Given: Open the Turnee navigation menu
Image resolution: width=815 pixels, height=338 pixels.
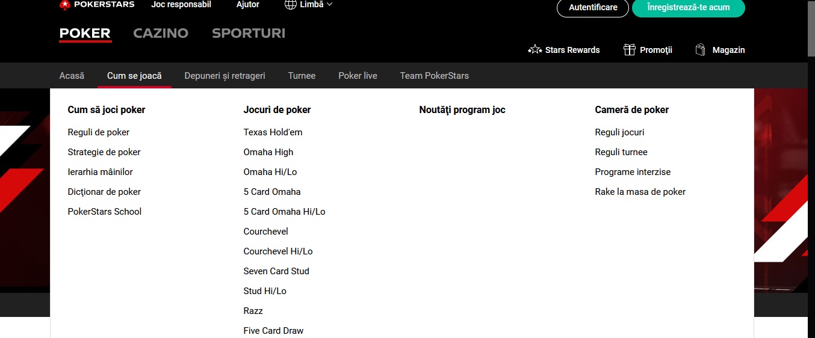Looking at the screenshot, I should (x=302, y=76).
